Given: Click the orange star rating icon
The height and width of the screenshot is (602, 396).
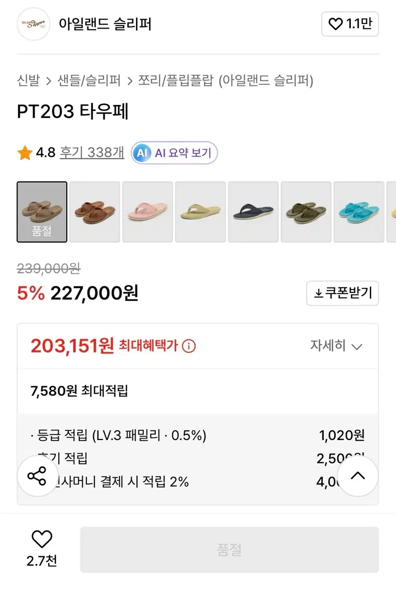Looking at the screenshot, I should pyautogui.click(x=25, y=153).
